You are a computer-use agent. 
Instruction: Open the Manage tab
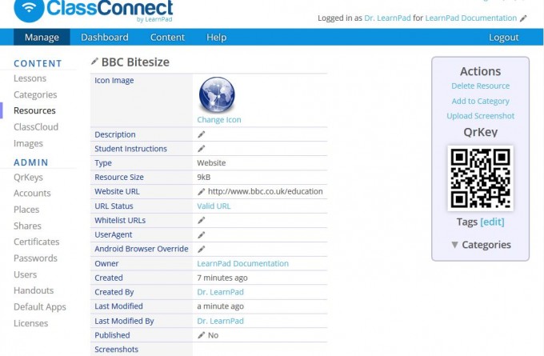tap(42, 37)
